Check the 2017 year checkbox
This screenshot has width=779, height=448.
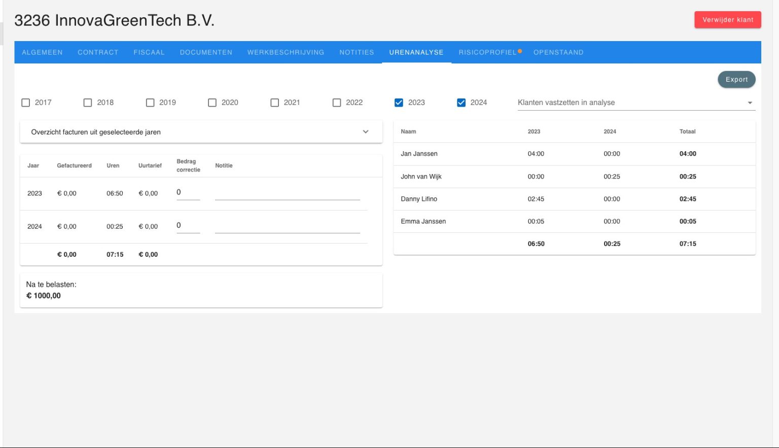tap(26, 102)
